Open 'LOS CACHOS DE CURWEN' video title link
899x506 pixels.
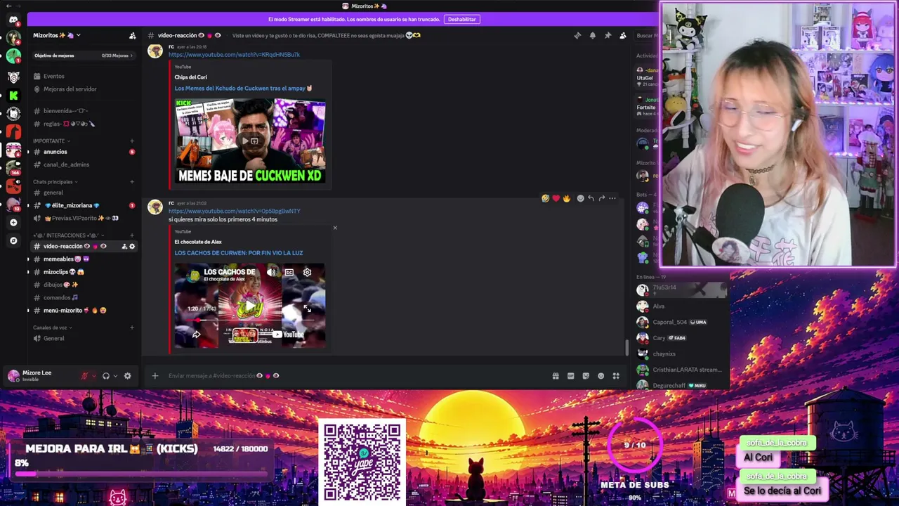tap(239, 253)
